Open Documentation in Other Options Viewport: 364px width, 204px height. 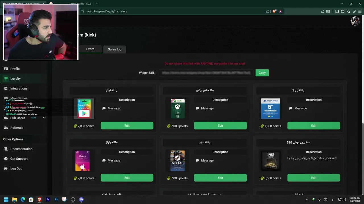point(21,149)
